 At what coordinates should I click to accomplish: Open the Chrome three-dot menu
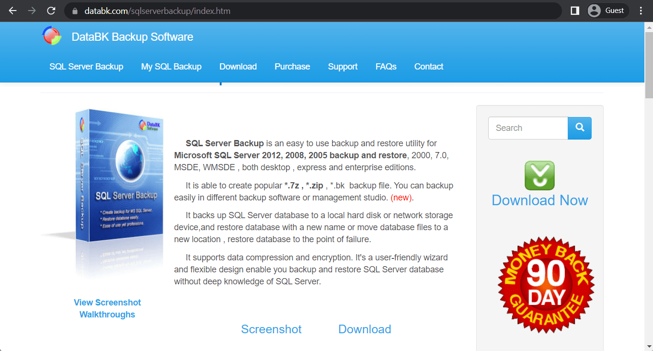tap(641, 11)
